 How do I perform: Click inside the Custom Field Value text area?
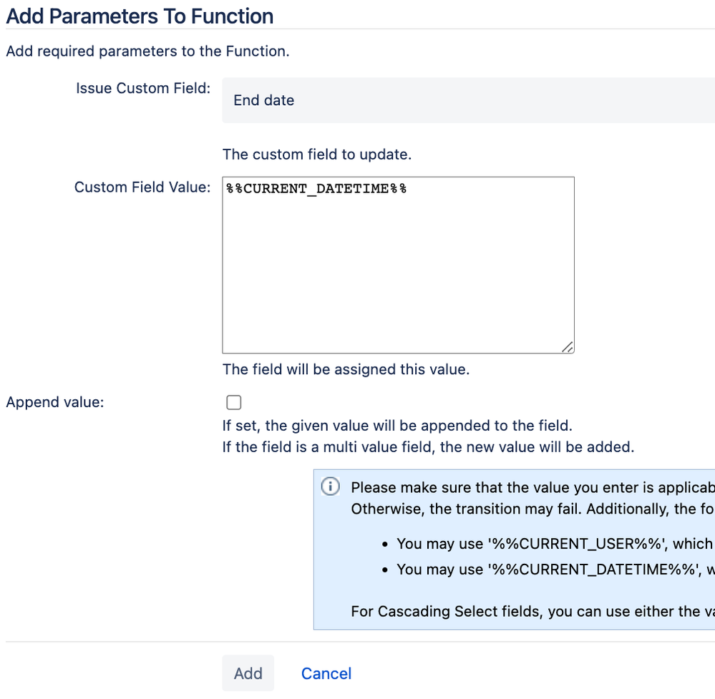click(398, 265)
